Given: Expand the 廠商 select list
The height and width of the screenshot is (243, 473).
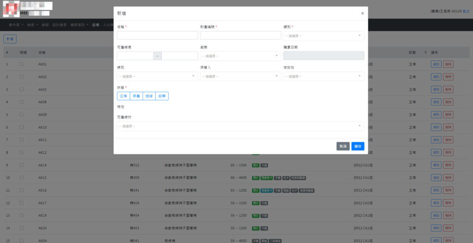Looking at the screenshot, I should click(240, 56).
